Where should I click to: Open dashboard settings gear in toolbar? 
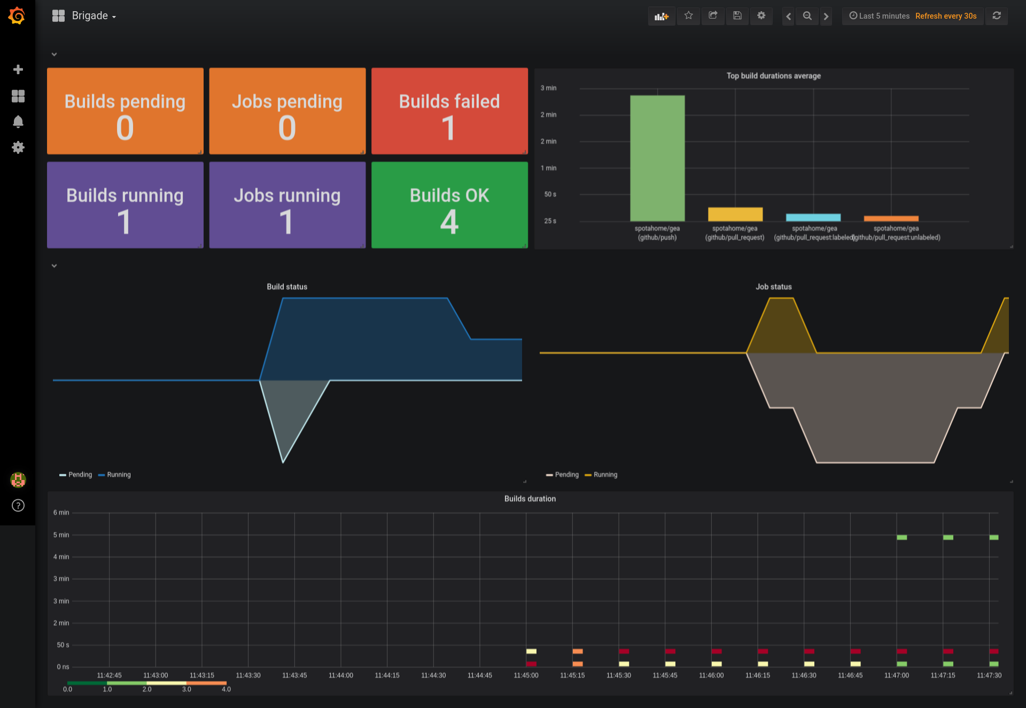coord(761,16)
